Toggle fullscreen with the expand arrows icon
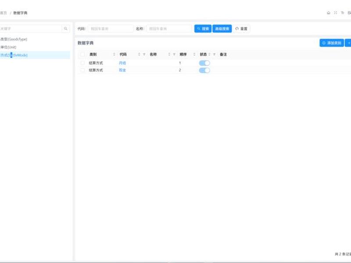The image size is (351, 263). pyautogui.click(x=335, y=13)
